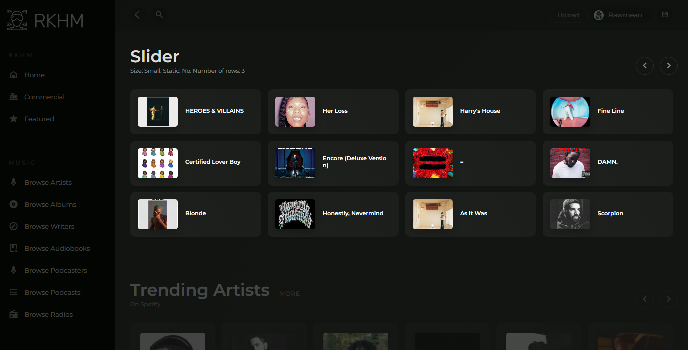The image size is (688, 350).
Task: Click the As It Was title text
Action: point(473,213)
